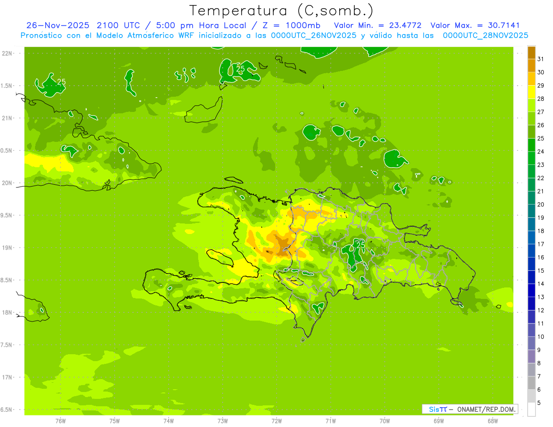
Task: Pick the gold colorbar swatch between 29 and 30
Action: point(531,79)
